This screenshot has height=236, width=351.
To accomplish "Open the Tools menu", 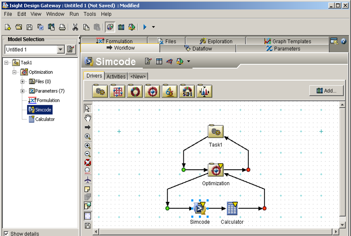I will pyautogui.click(x=90, y=14).
